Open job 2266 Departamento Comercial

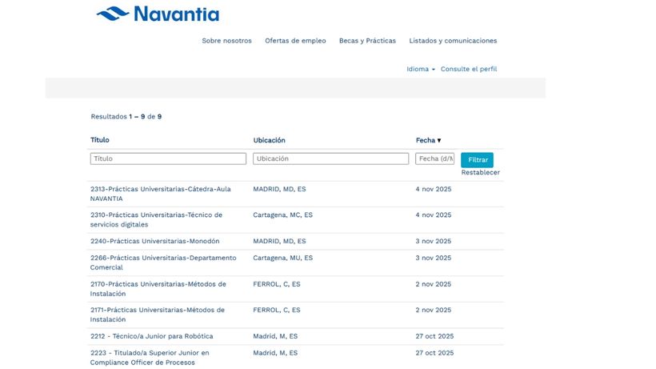pyautogui.click(x=163, y=258)
